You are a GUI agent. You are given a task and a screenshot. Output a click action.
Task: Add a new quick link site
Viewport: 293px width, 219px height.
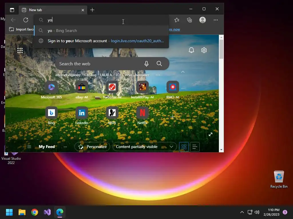point(172,117)
